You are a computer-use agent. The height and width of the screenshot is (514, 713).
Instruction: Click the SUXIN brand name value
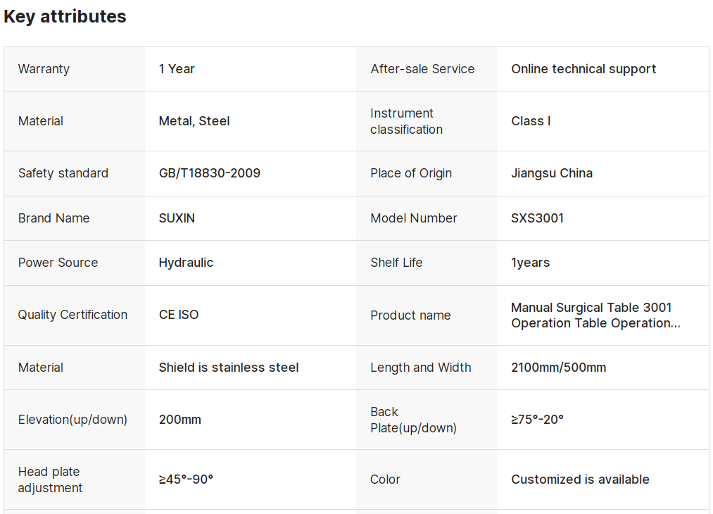(177, 218)
